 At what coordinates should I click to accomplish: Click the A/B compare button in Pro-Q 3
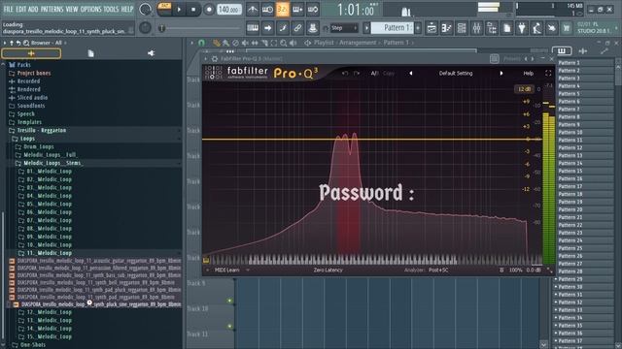[x=374, y=74]
